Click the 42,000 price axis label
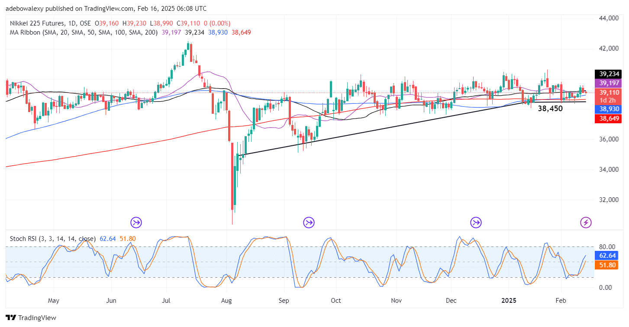 pos(609,48)
